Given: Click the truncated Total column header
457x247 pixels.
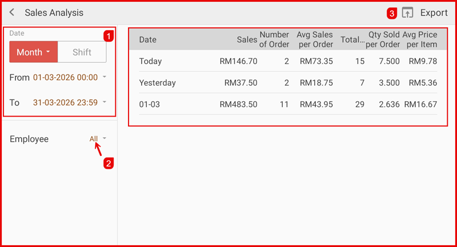Looking at the screenshot, I should coord(352,39).
